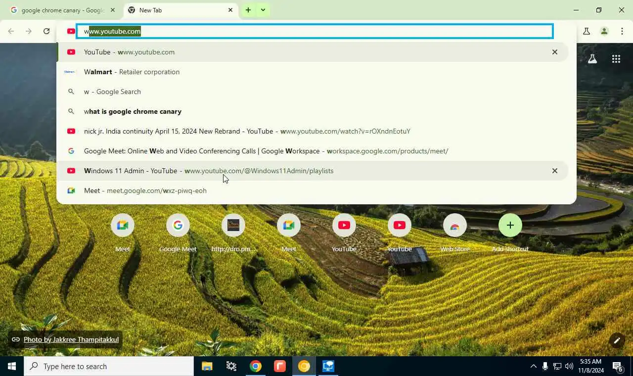Open Web Store shortcut tile
633x376 pixels.
point(455,233)
